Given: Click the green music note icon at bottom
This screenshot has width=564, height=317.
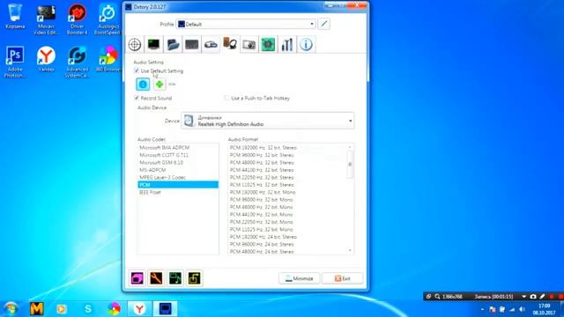Looking at the screenshot, I should tap(175, 278).
